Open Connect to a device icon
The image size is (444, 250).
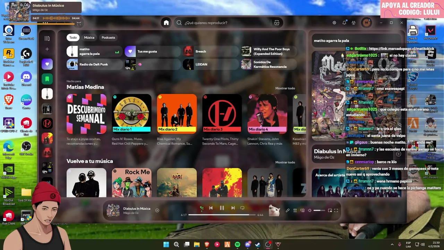[302, 210]
